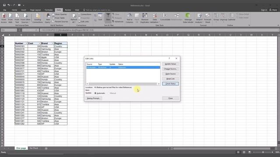This screenshot has width=280, height=157.
Task: Click the zoom slider in status bar
Action: pos(263,152)
